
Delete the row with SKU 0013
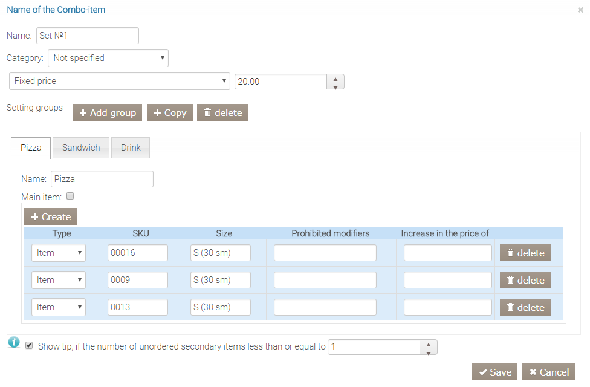tap(525, 307)
